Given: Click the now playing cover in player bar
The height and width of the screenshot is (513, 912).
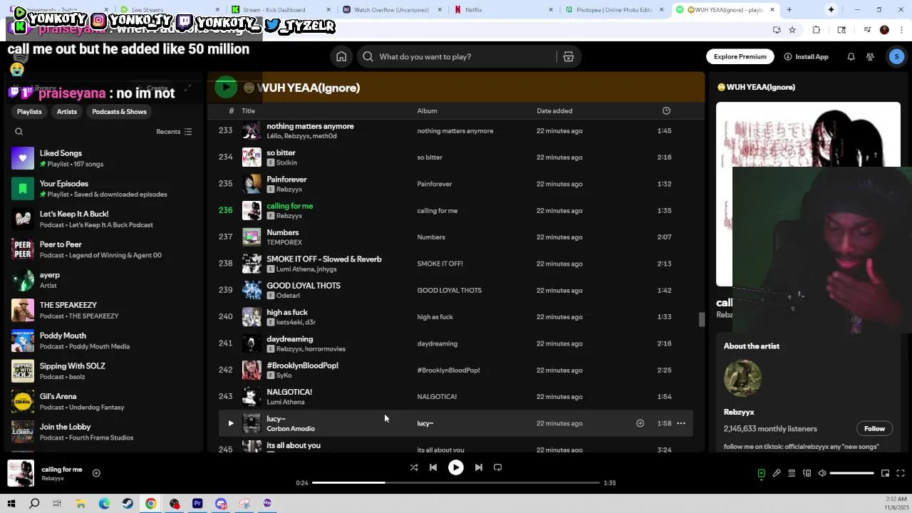Looking at the screenshot, I should (21, 473).
